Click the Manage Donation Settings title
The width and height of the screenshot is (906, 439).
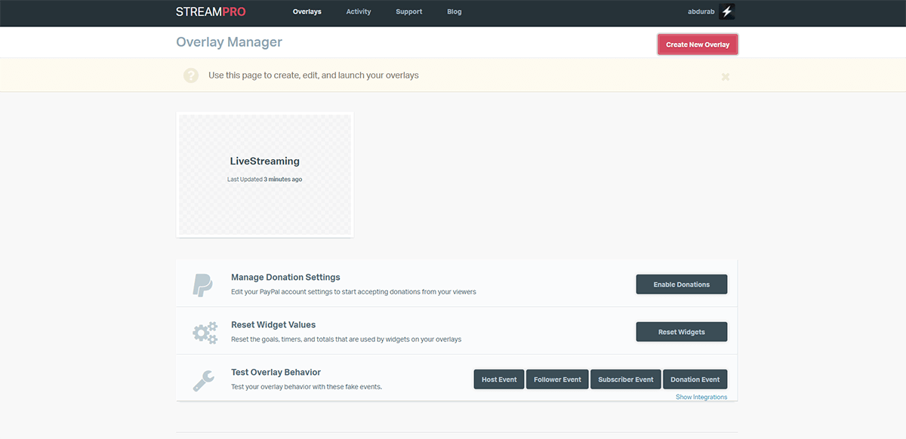tap(285, 278)
